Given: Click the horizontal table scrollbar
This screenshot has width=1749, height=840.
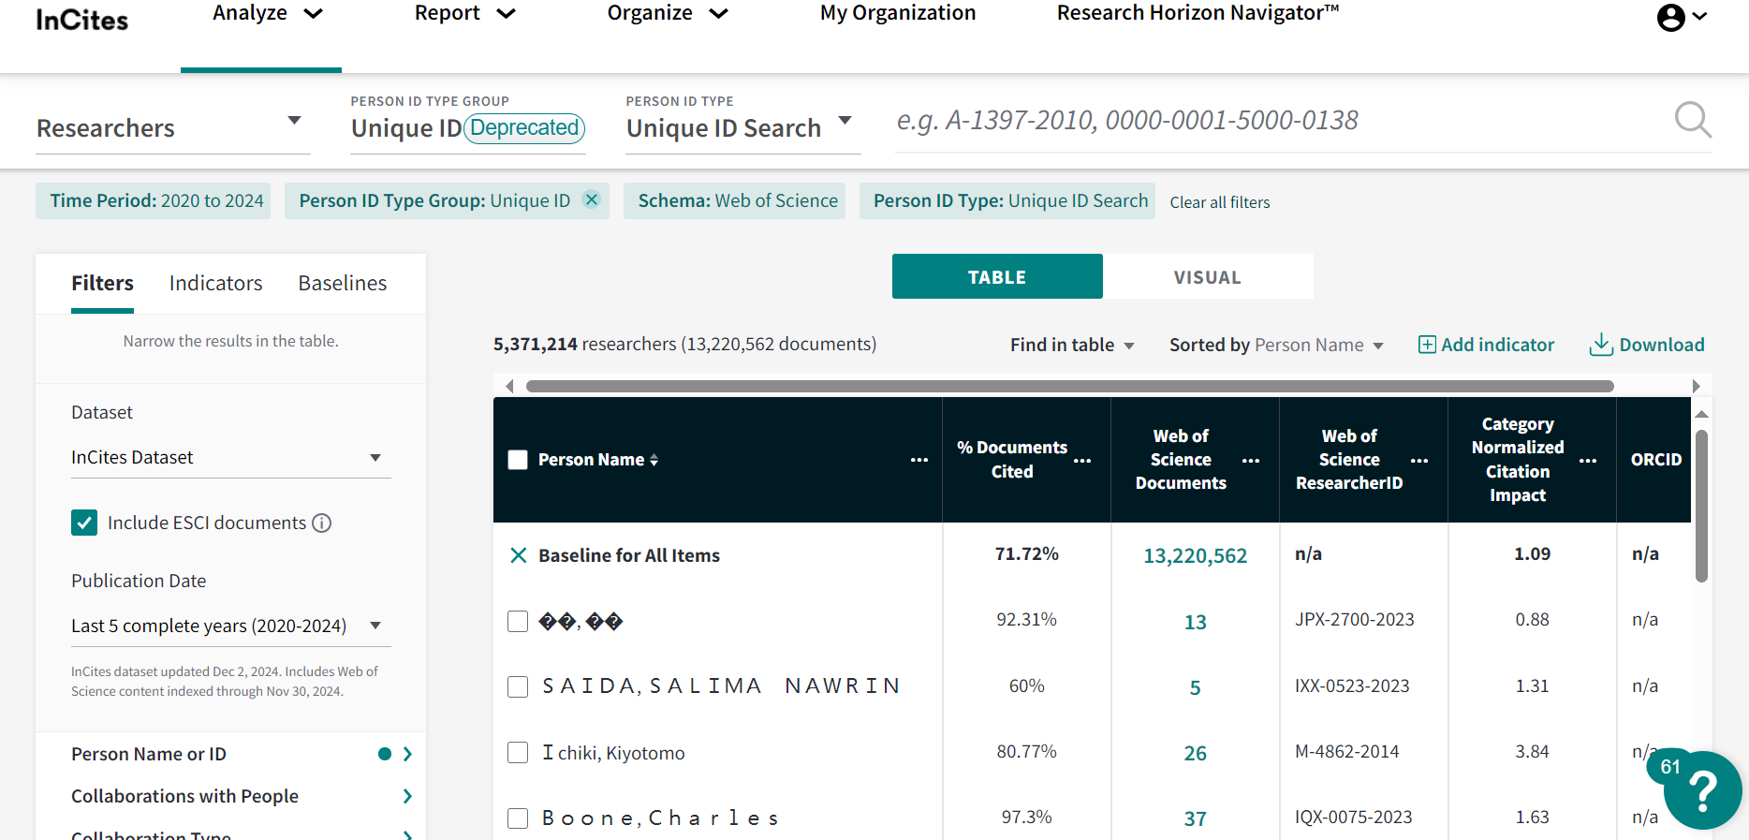Looking at the screenshot, I should click(x=1069, y=386).
